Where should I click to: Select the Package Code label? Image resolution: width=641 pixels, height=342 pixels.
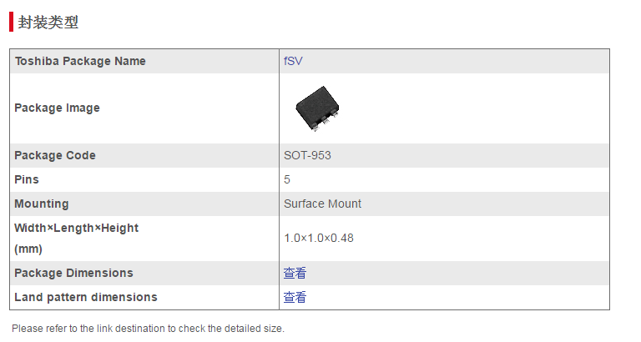pos(55,155)
